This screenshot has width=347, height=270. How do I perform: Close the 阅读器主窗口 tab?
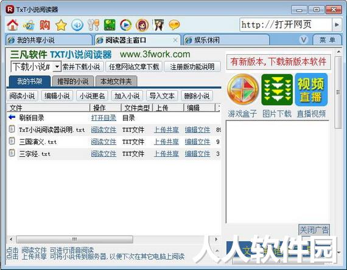[x=175, y=40]
